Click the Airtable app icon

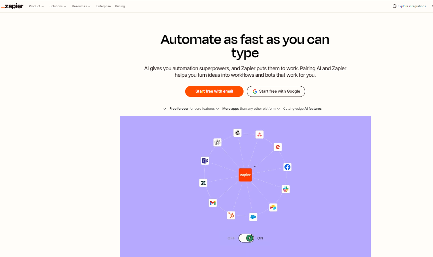[273, 207]
